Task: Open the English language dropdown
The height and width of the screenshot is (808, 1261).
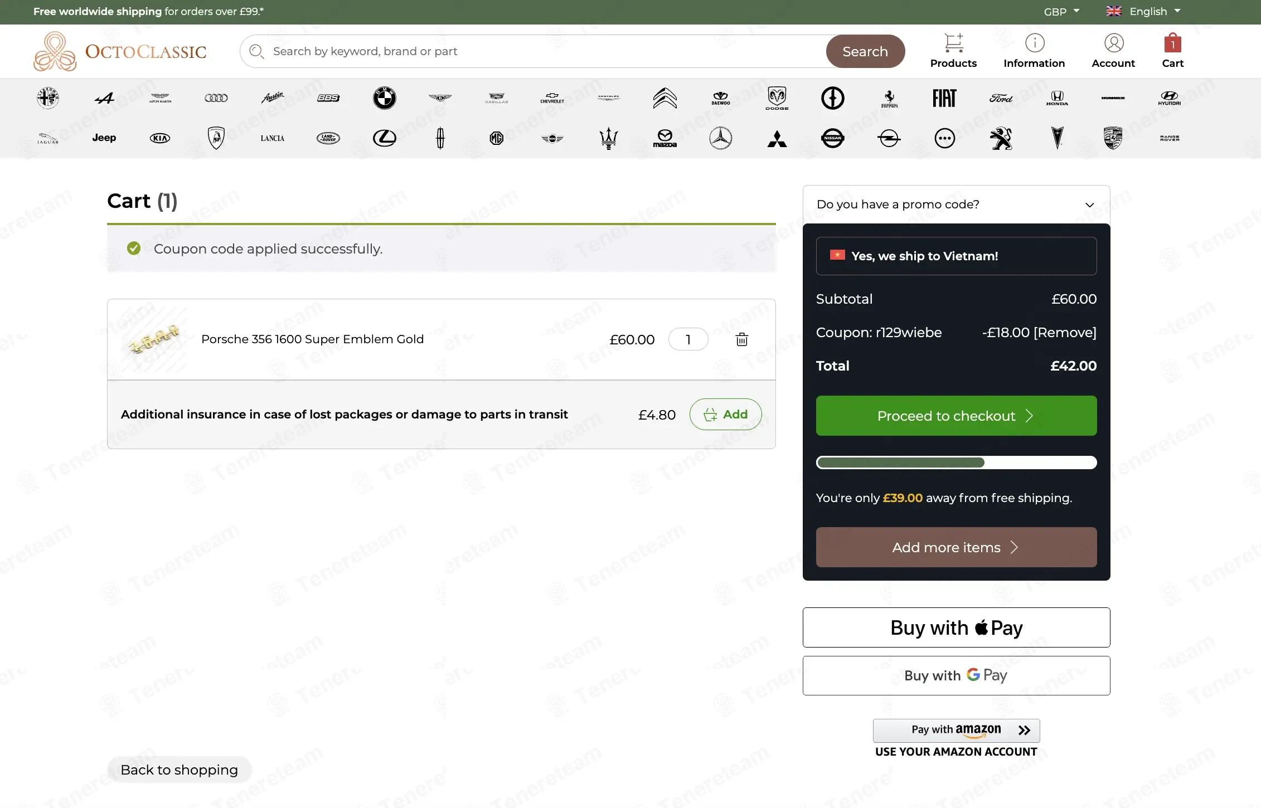Action: (1143, 11)
